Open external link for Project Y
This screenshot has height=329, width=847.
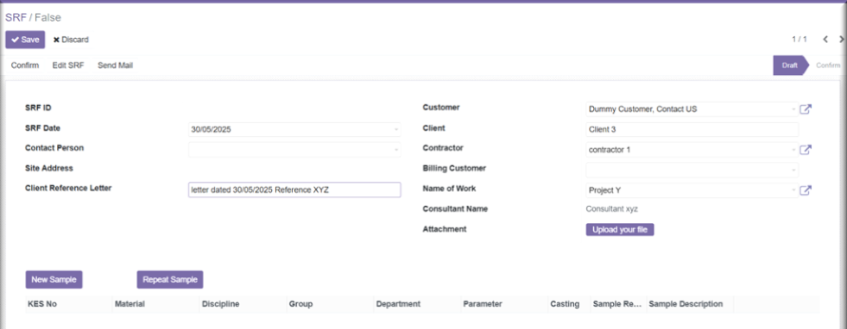[806, 190]
